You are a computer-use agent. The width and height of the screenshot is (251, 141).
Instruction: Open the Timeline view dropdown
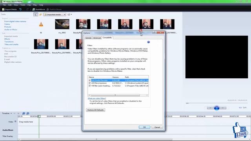click(7, 113)
